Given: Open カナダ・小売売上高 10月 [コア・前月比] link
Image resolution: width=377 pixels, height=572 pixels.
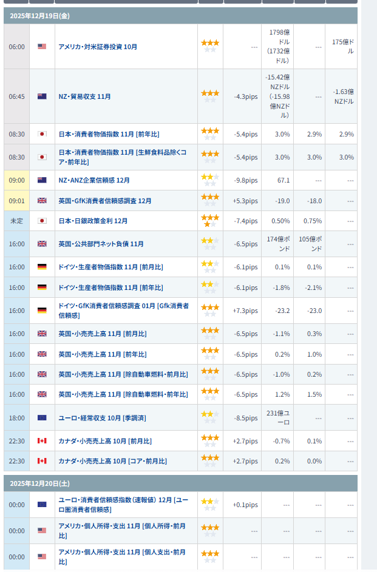Looking at the screenshot, I should 112,461.
